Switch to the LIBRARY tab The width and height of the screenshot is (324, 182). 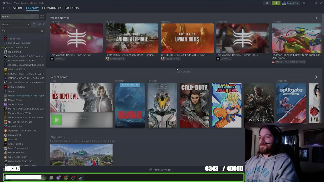click(x=32, y=8)
